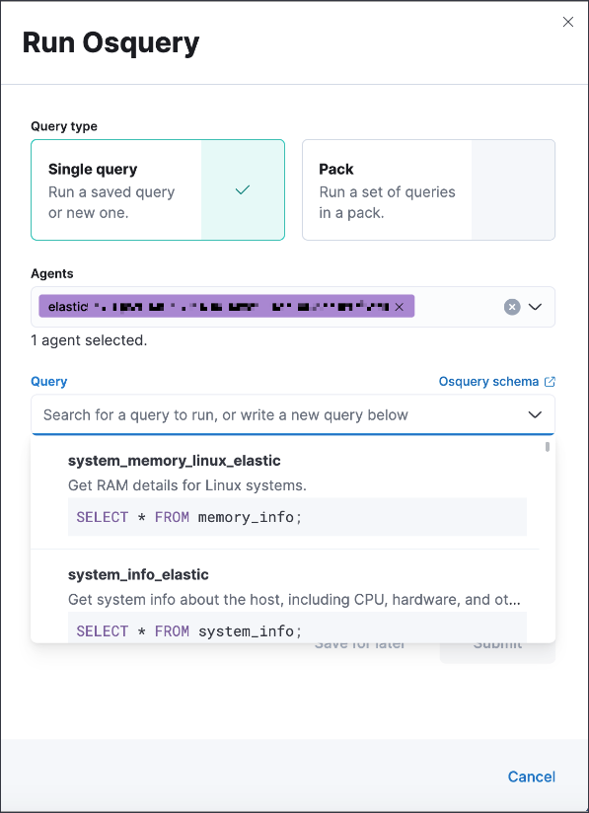Click the checkmark on the Single query card
Image resolution: width=589 pixels, height=813 pixels.
[242, 188]
